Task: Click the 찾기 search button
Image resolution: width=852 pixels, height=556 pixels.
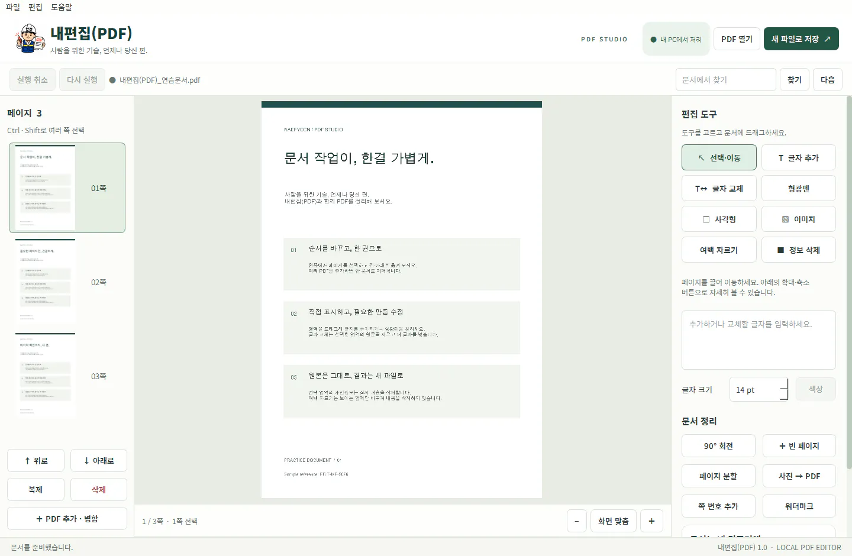Action: (x=795, y=79)
